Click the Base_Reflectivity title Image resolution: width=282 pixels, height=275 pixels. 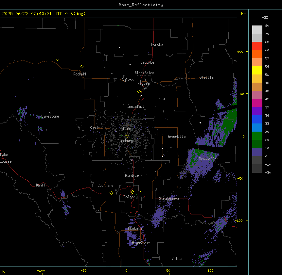(141, 5)
